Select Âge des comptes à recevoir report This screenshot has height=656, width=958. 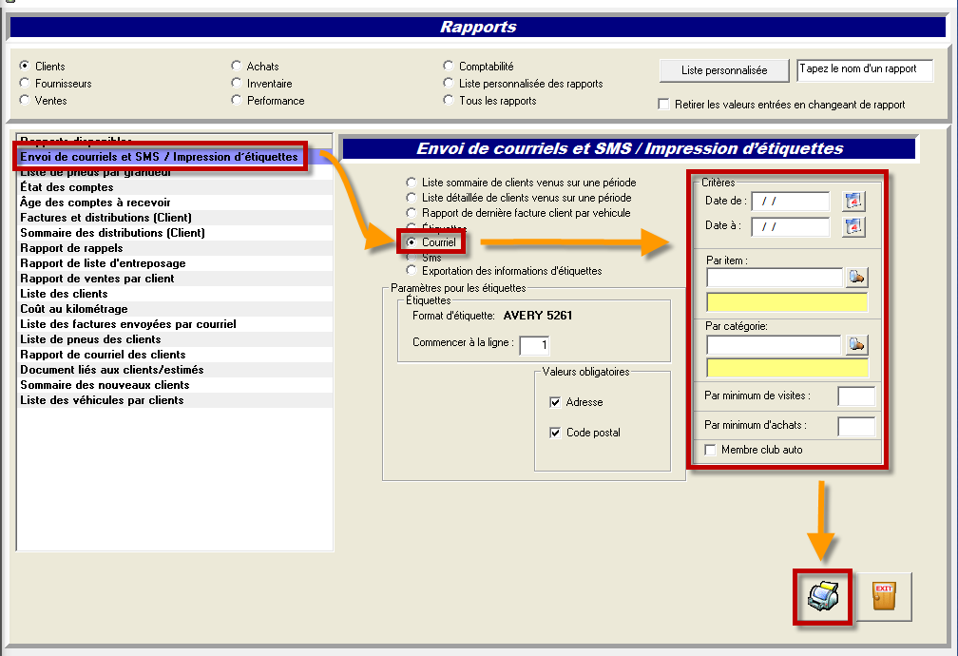[175, 203]
